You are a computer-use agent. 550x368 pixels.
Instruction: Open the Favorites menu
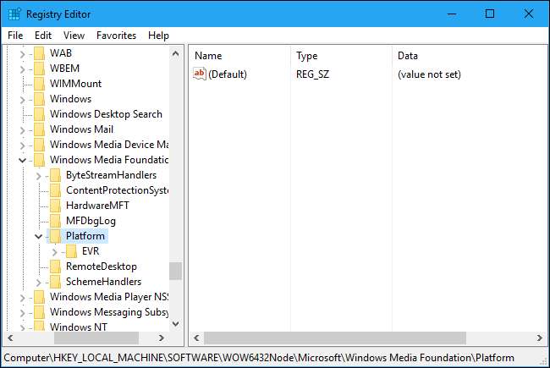click(116, 36)
